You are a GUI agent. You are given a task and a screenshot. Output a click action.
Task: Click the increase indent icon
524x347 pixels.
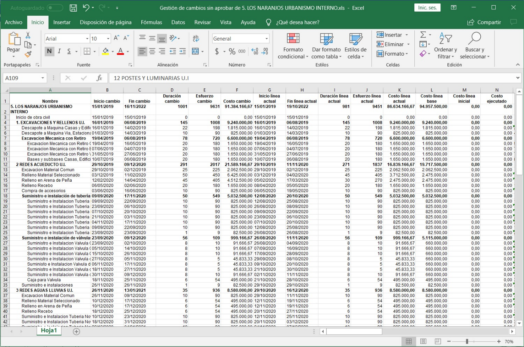[182, 51]
